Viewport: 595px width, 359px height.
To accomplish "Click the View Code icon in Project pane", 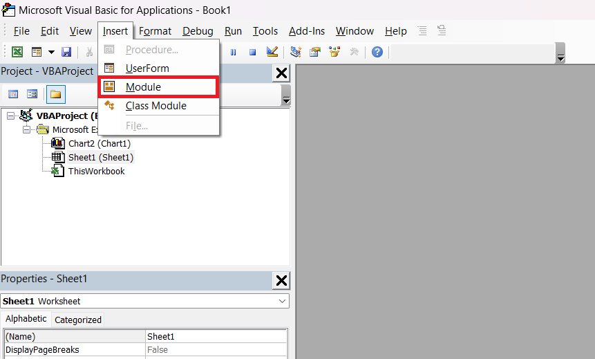I will 13,94.
